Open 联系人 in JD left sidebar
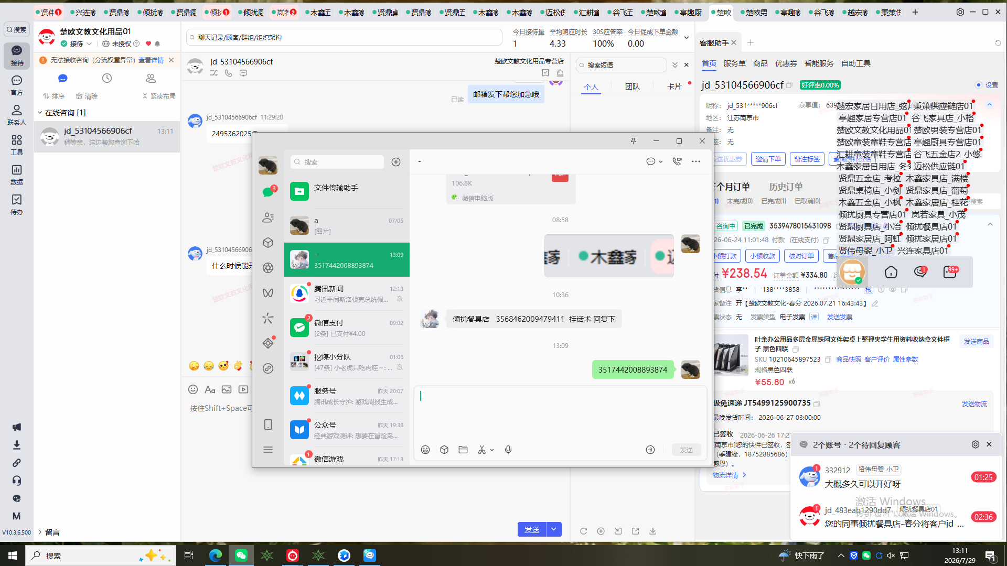 pos(17,115)
